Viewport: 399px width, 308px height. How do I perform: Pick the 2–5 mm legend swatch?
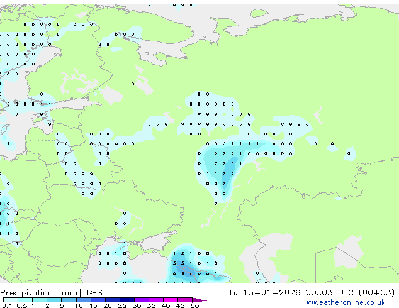(x=54, y=300)
